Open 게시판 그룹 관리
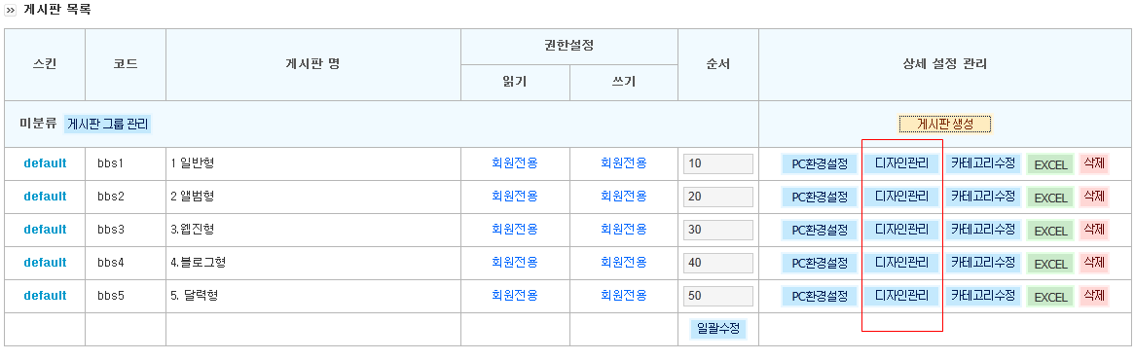Viewport: 1135px width, 360px height. [x=107, y=125]
